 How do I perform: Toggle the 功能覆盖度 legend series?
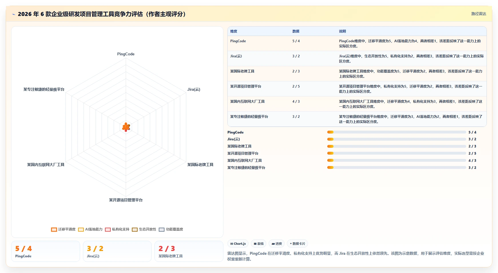click(171, 229)
